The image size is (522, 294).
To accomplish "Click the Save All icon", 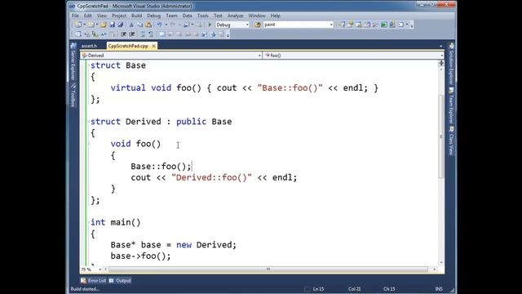I will [121, 24].
